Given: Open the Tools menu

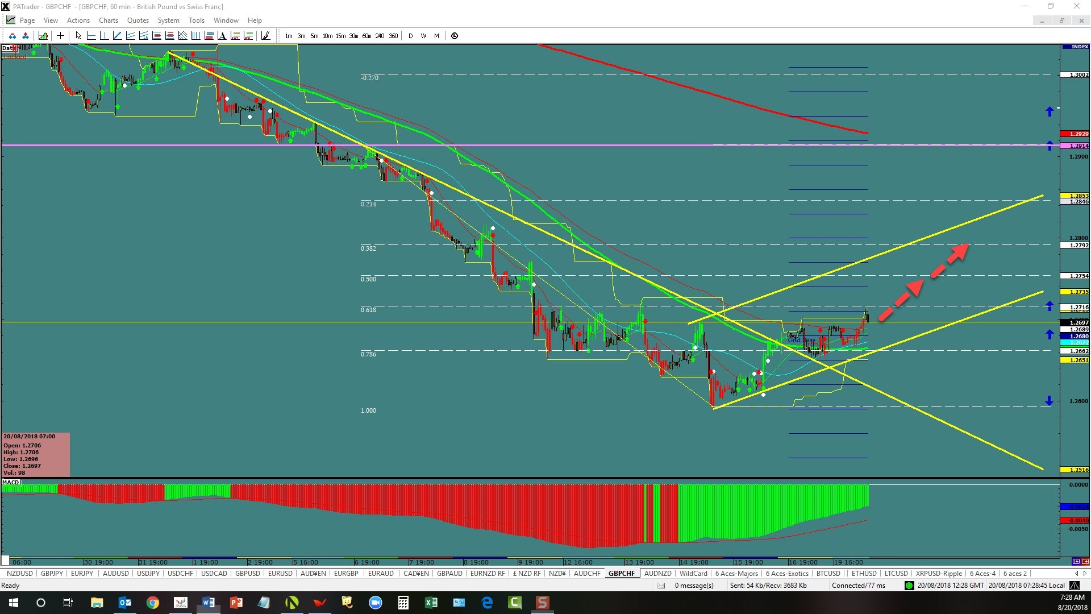Looking at the screenshot, I should (x=197, y=20).
